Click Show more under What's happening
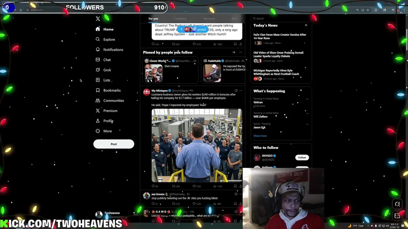The height and width of the screenshot is (229, 408). [260, 136]
